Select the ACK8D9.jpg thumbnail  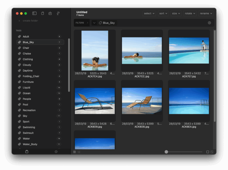point(95,101)
